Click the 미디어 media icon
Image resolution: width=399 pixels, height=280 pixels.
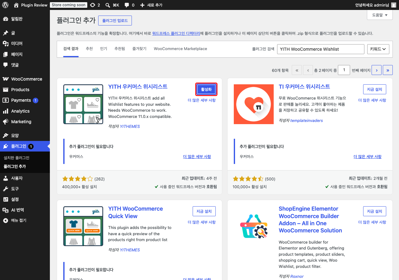5,44
